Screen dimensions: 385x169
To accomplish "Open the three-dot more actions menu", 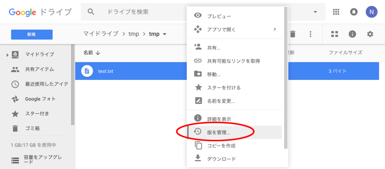I will 311,34.
